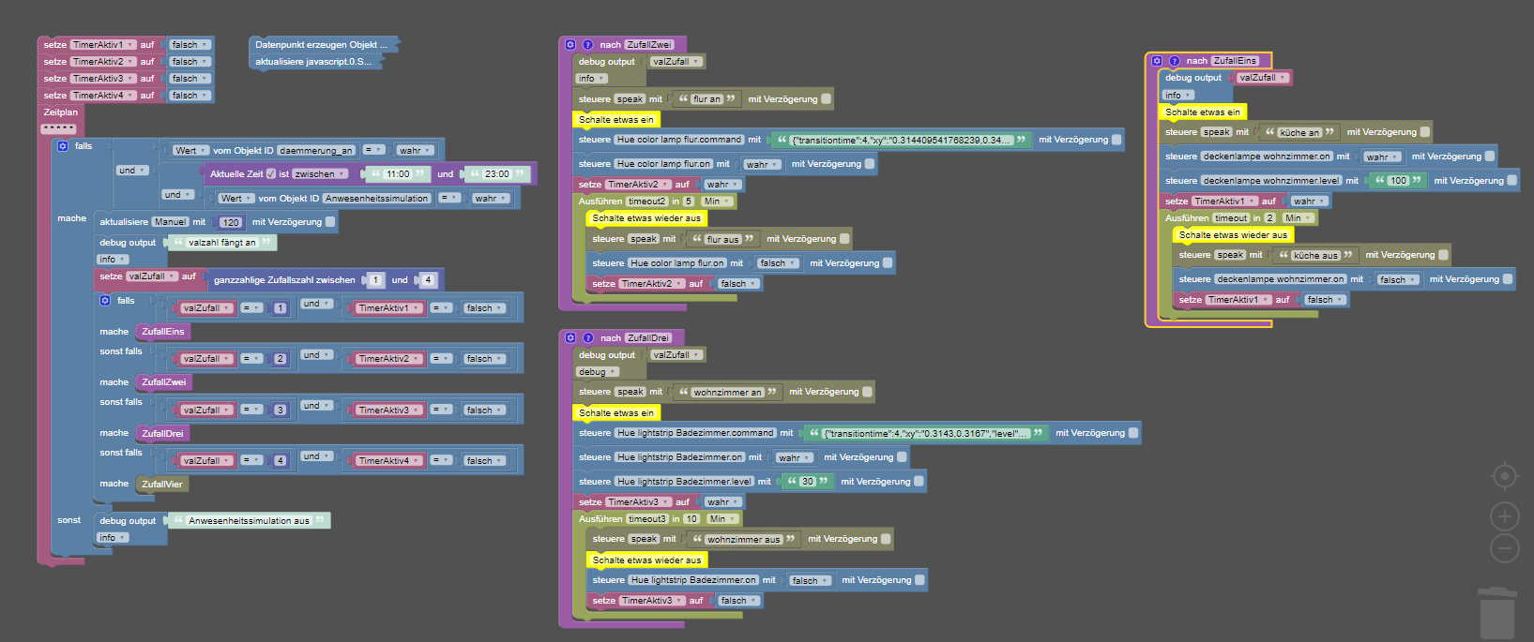Open the mutator gear on function ZufallEins

pyautogui.click(x=1157, y=61)
